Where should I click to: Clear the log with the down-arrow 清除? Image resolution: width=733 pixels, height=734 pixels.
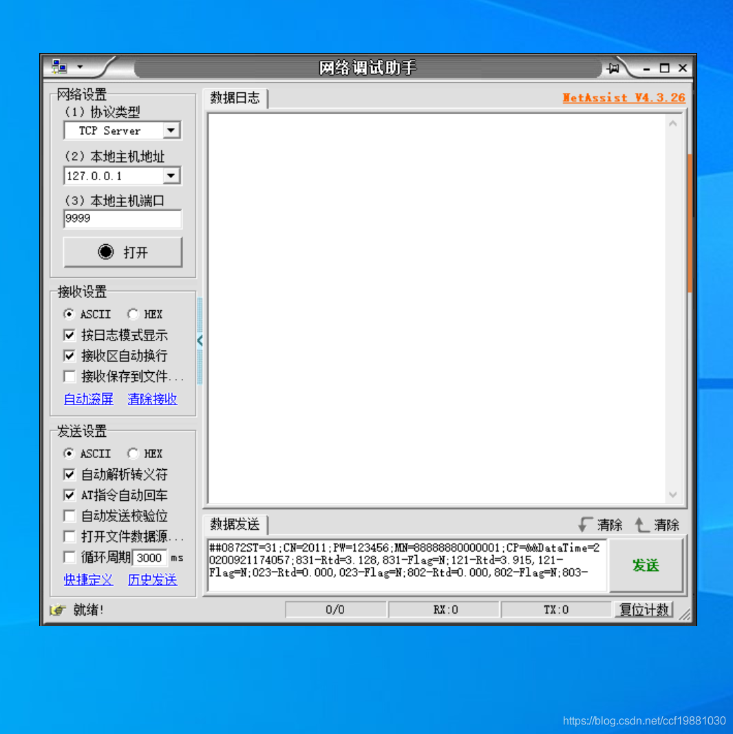pos(600,525)
